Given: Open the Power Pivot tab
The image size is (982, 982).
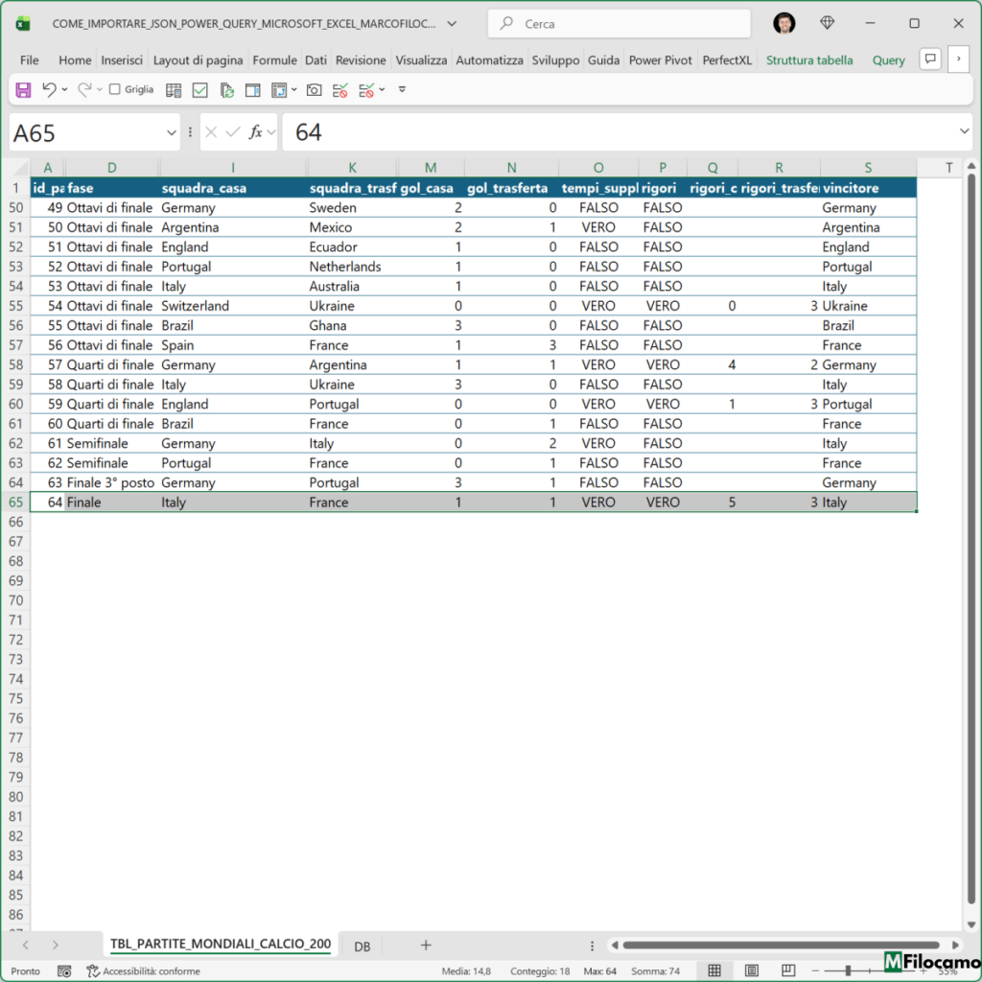Looking at the screenshot, I should [x=660, y=60].
